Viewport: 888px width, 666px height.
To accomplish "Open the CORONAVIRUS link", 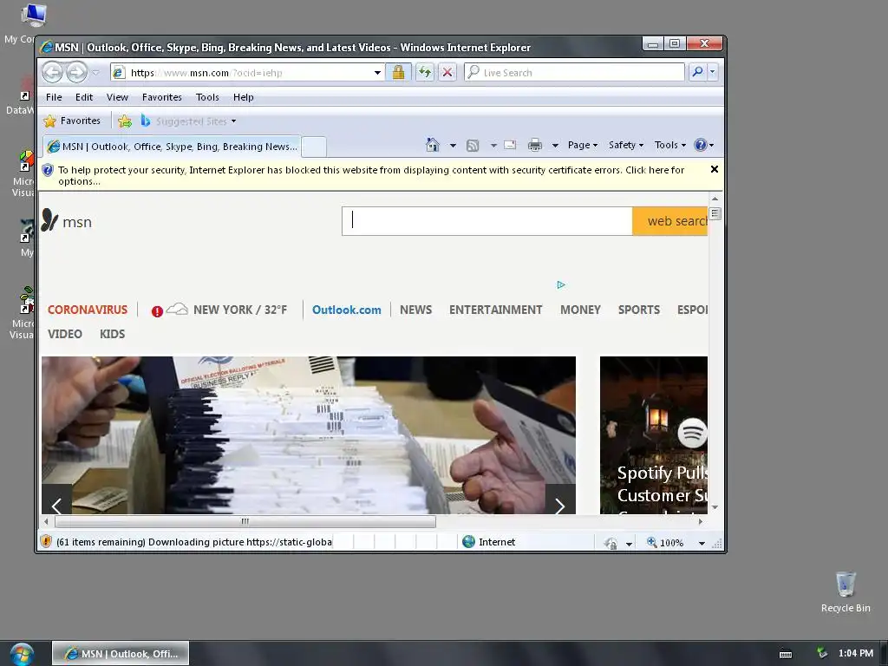I will click(x=88, y=310).
